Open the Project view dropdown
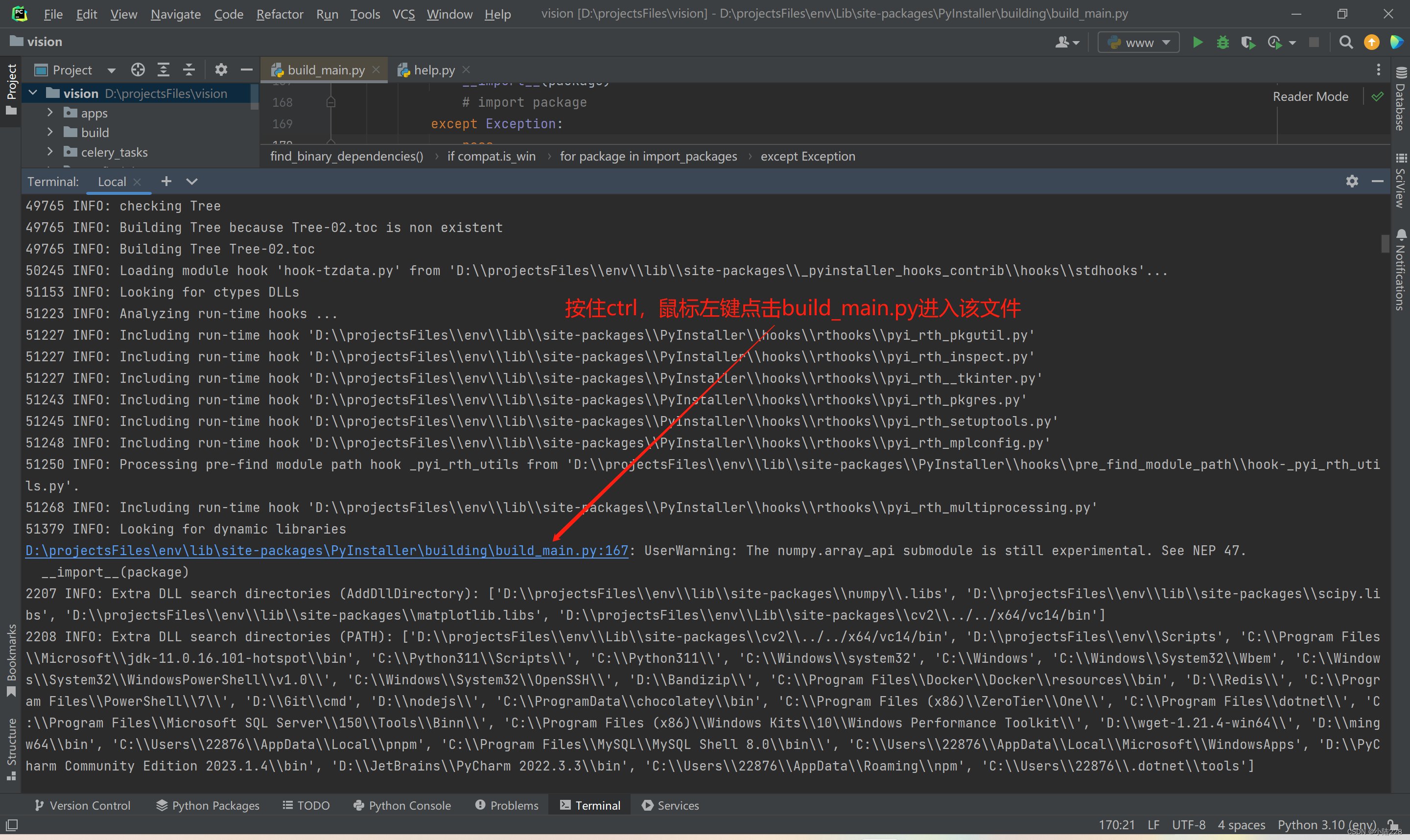The width and height of the screenshot is (1410, 840). [111, 70]
